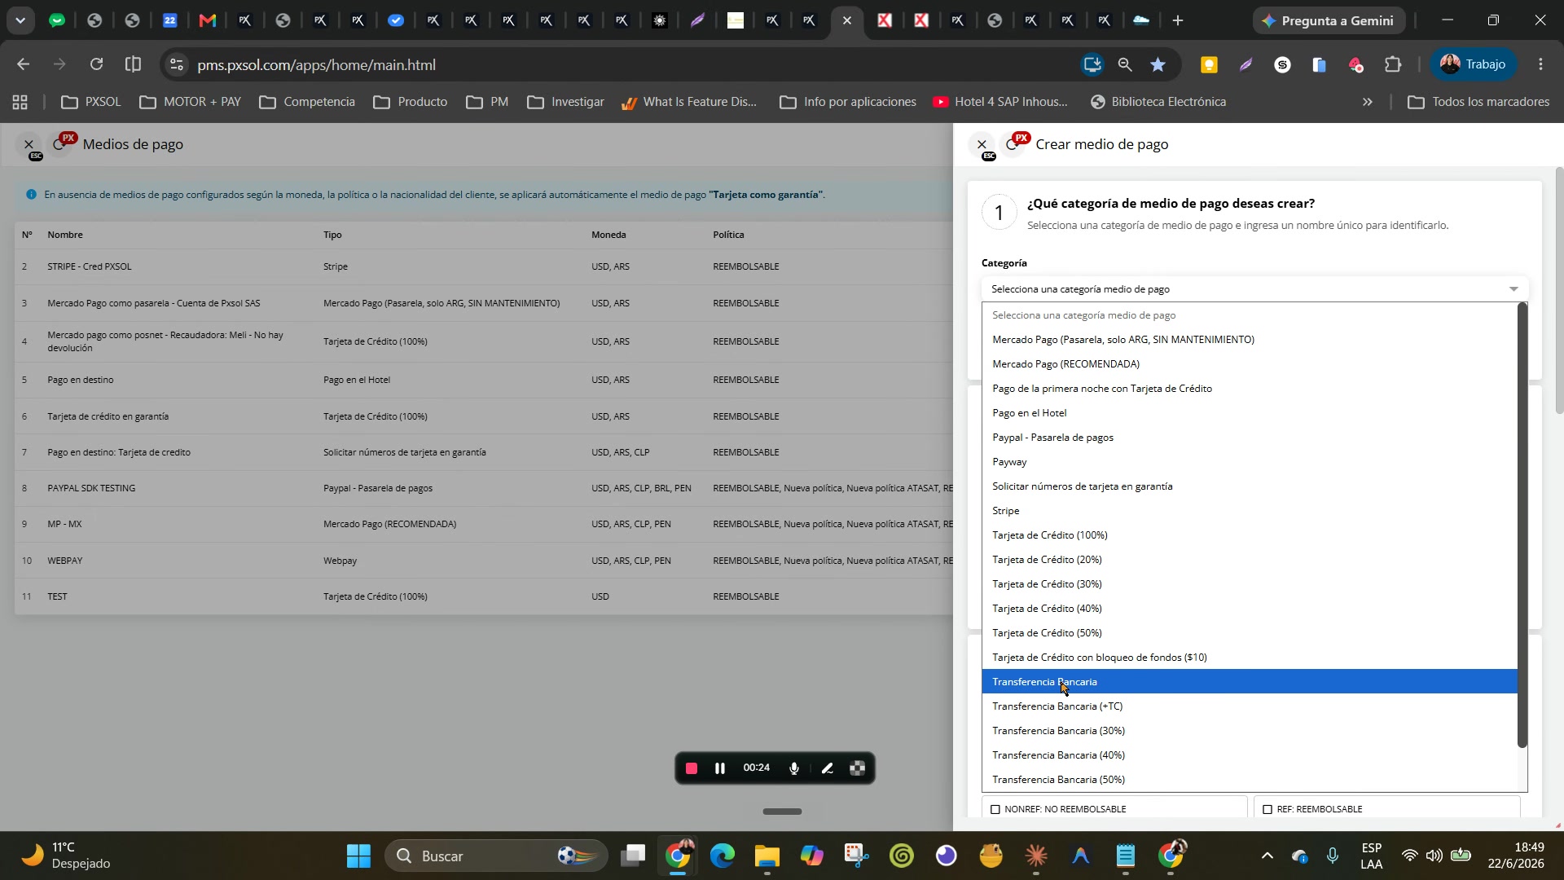Refresh the Crear medio de pago panel
The image size is (1564, 880).
click(x=1012, y=144)
